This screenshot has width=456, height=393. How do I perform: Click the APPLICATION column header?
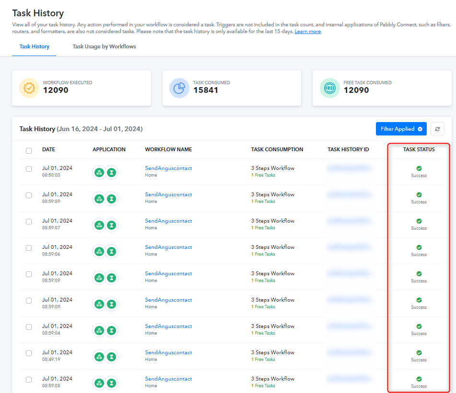(x=109, y=149)
